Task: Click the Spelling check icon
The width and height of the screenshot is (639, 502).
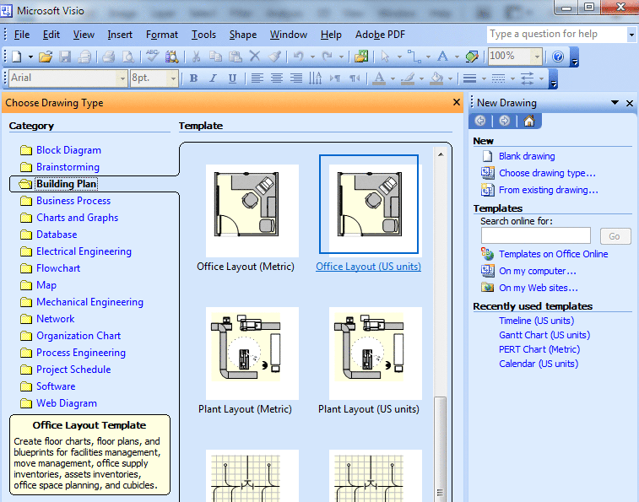Action: pyautogui.click(x=153, y=57)
